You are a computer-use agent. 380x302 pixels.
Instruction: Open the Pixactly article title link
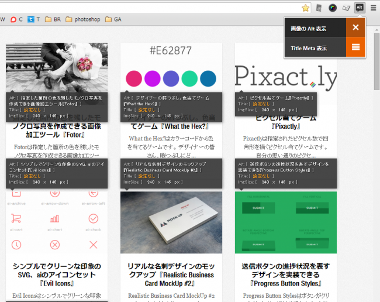point(286,122)
